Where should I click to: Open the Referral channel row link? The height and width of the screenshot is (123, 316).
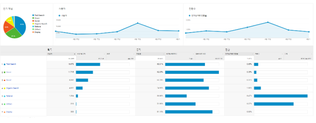click(9, 96)
